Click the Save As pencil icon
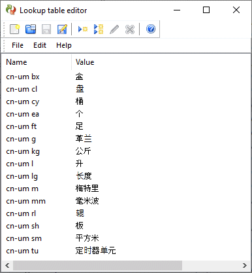Image resolution: width=252 pixels, height=273 pixels. pos(62,29)
